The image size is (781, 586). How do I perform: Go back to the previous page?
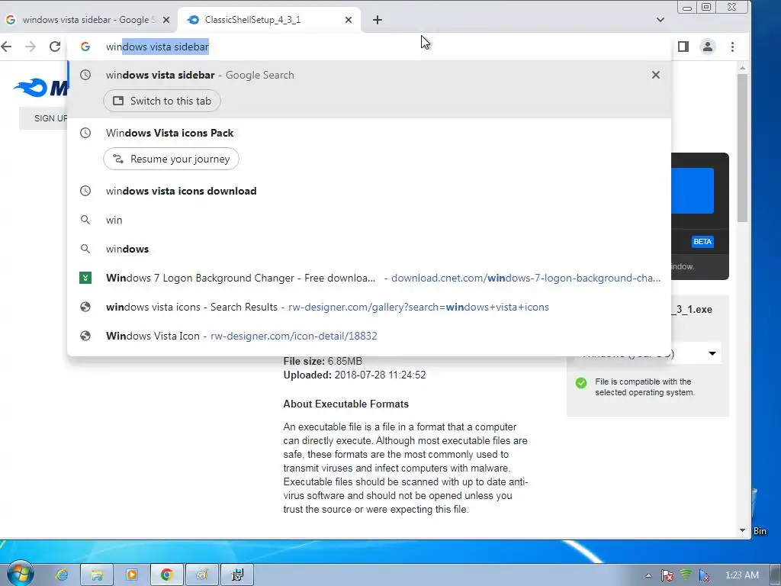tap(6, 47)
